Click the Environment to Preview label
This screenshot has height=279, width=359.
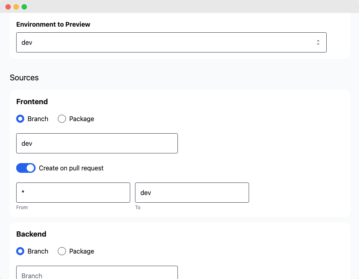(x=53, y=24)
